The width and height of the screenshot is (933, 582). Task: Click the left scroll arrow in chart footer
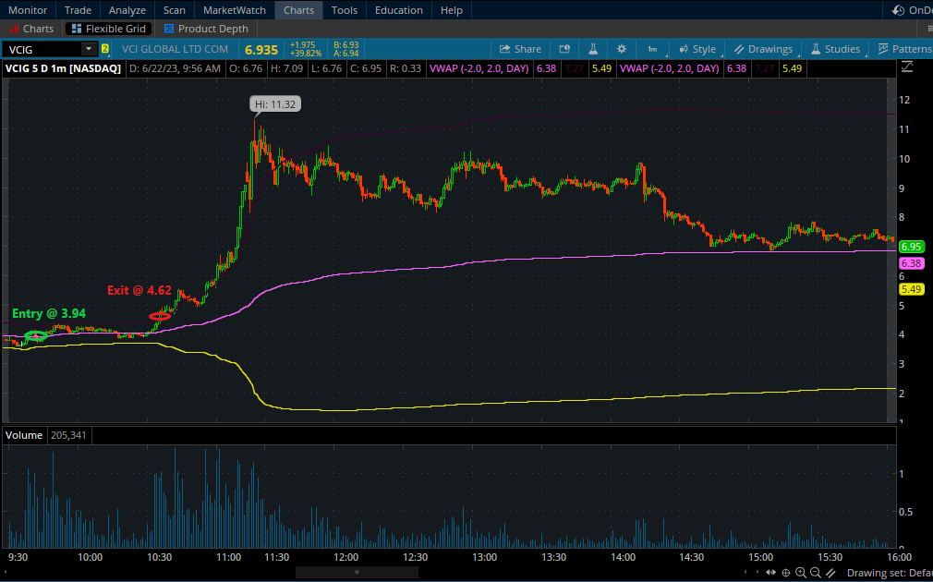[x=746, y=573]
